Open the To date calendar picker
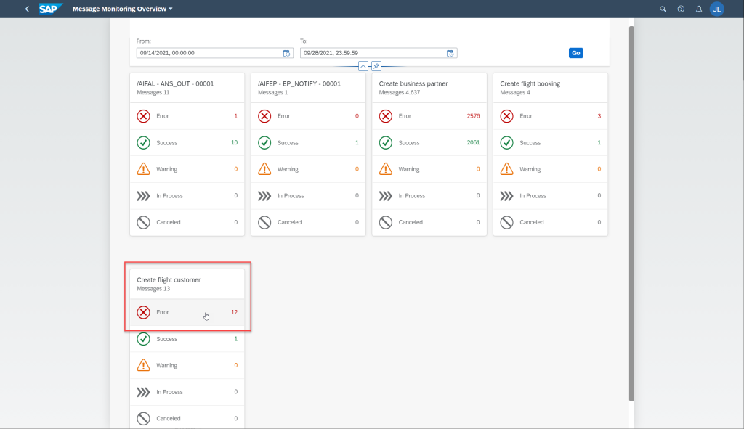The height and width of the screenshot is (429, 744). click(450, 53)
